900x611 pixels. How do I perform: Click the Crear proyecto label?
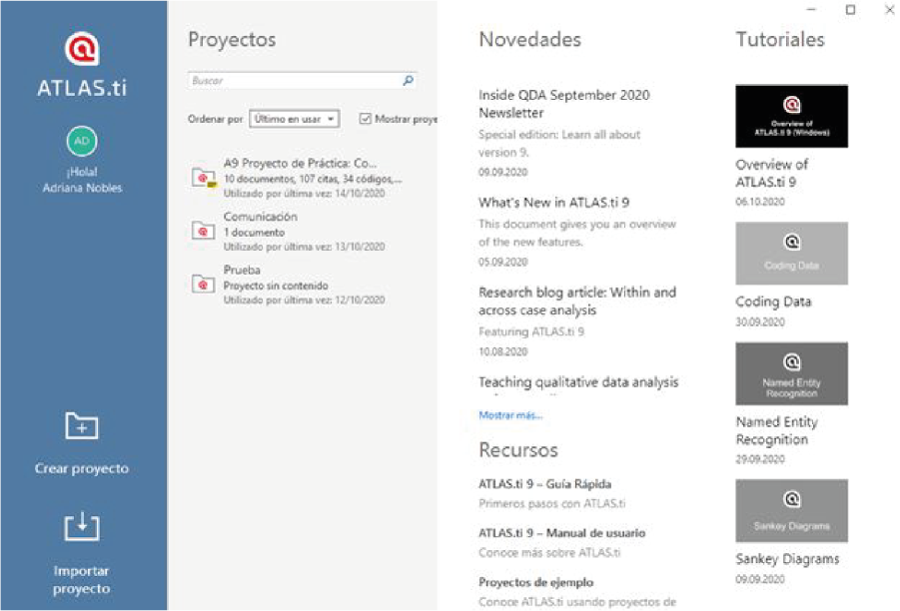[82, 468]
